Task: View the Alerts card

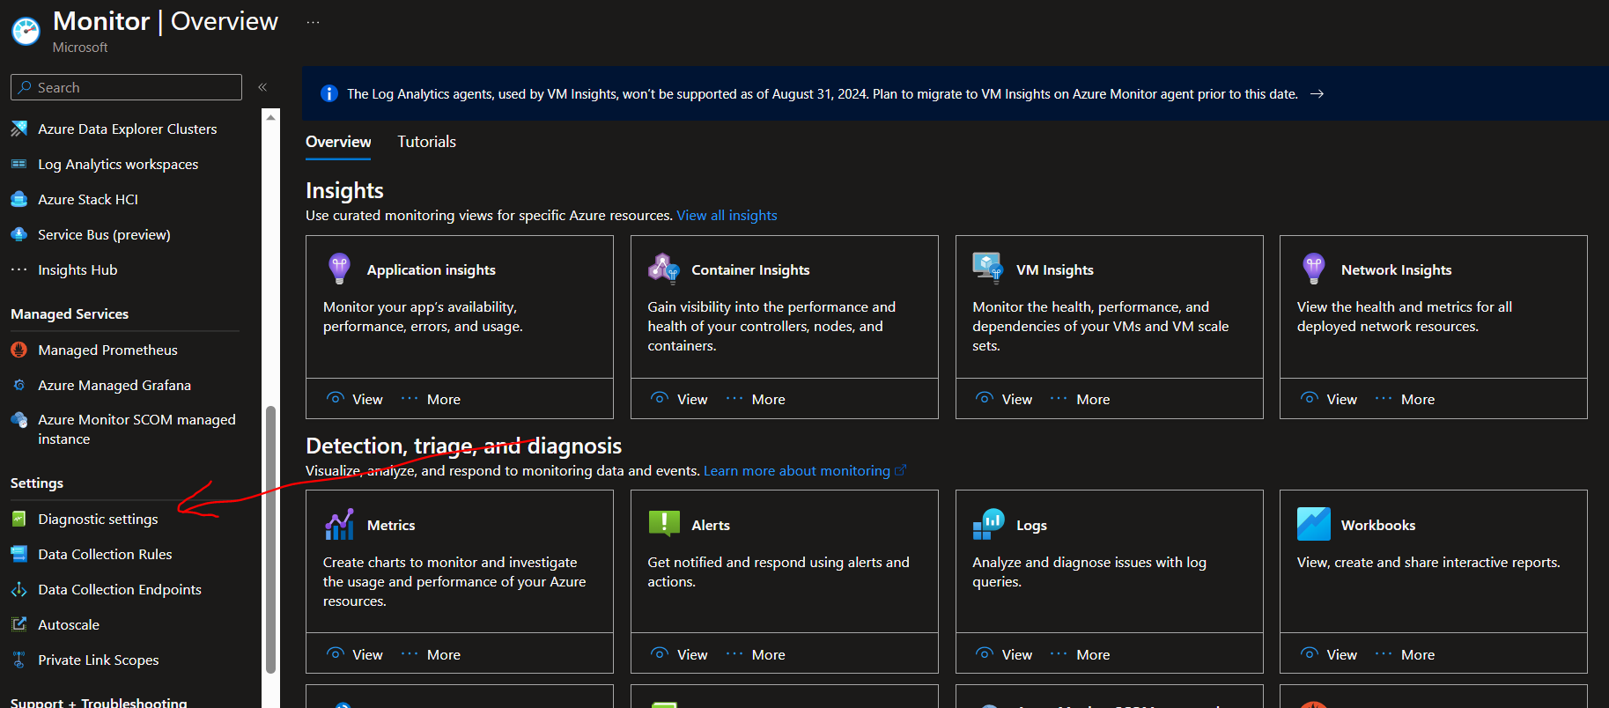Action: pos(680,654)
